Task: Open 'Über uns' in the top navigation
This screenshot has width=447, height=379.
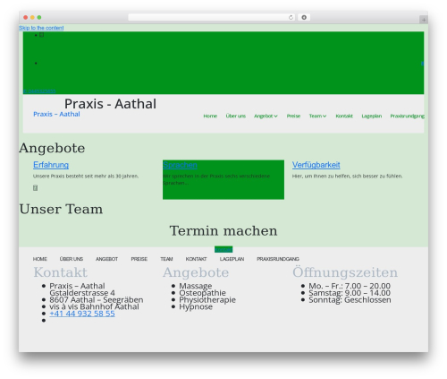Action: [235, 116]
